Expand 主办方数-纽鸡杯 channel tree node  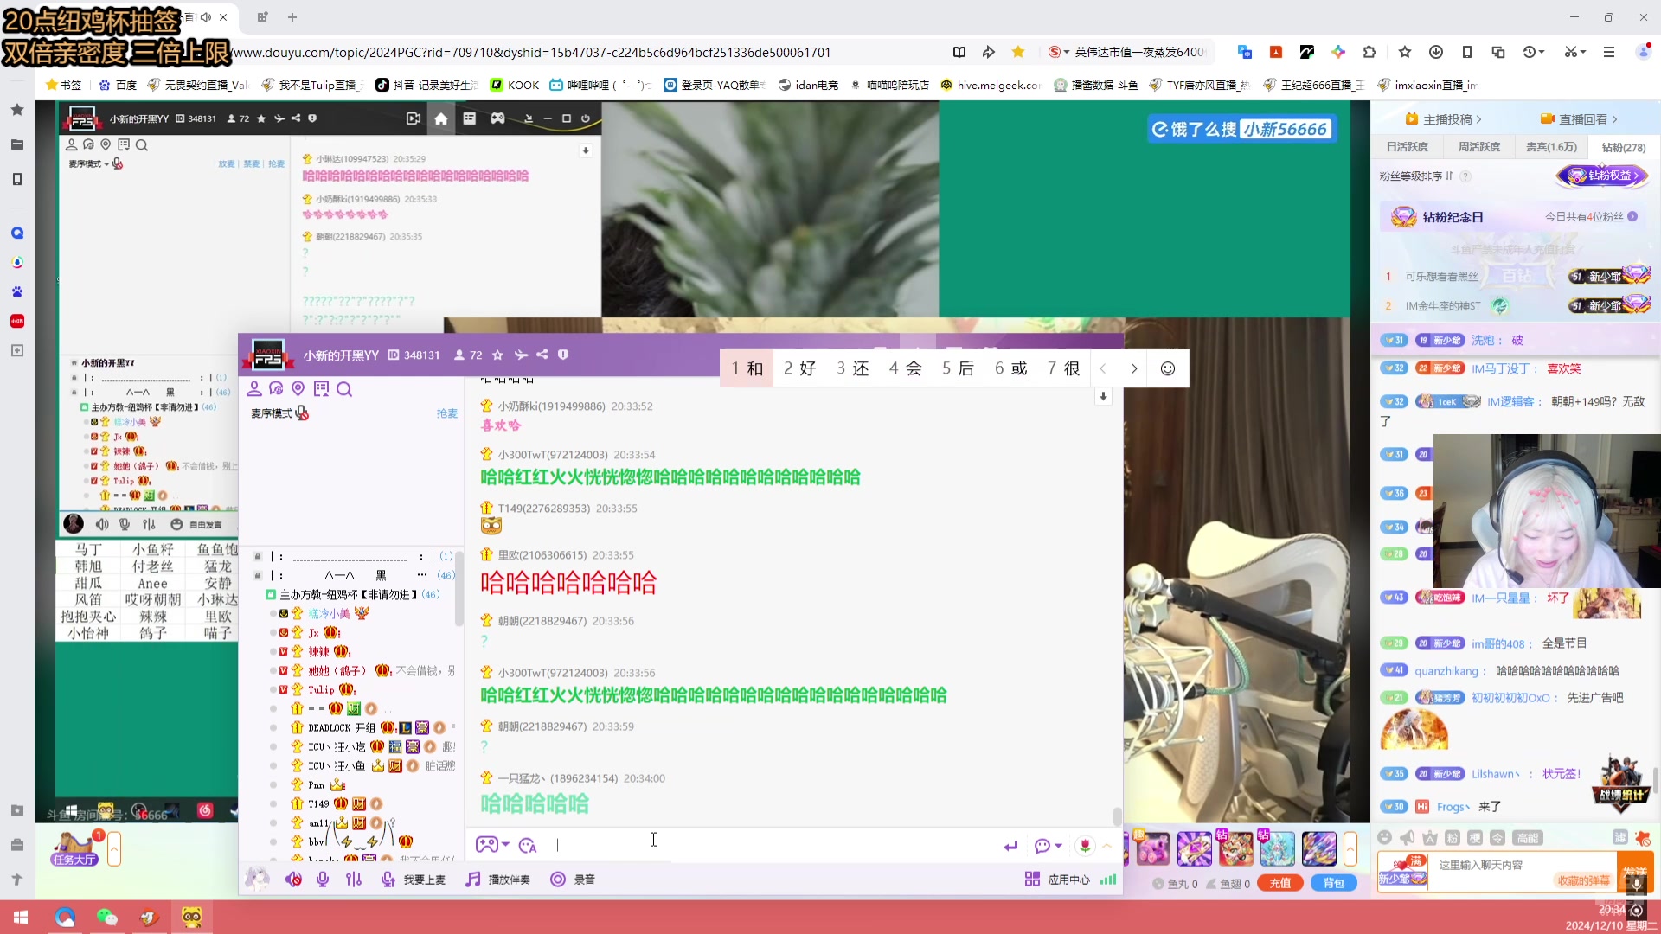tap(271, 595)
